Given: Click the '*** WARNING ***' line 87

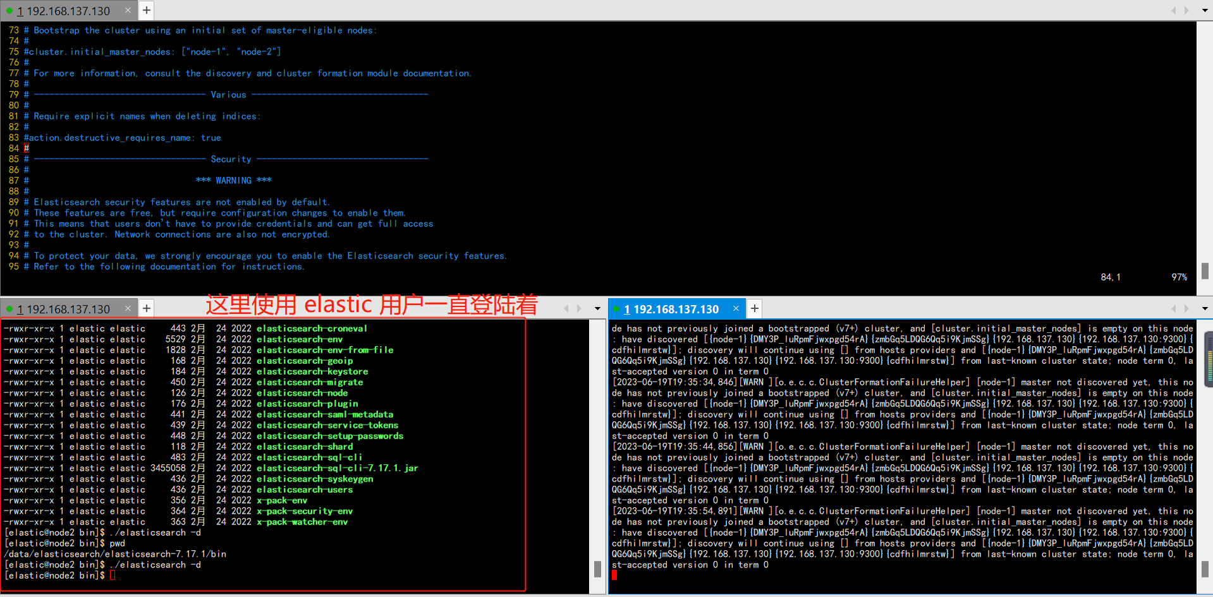Looking at the screenshot, I should click(x=234, y=181).
